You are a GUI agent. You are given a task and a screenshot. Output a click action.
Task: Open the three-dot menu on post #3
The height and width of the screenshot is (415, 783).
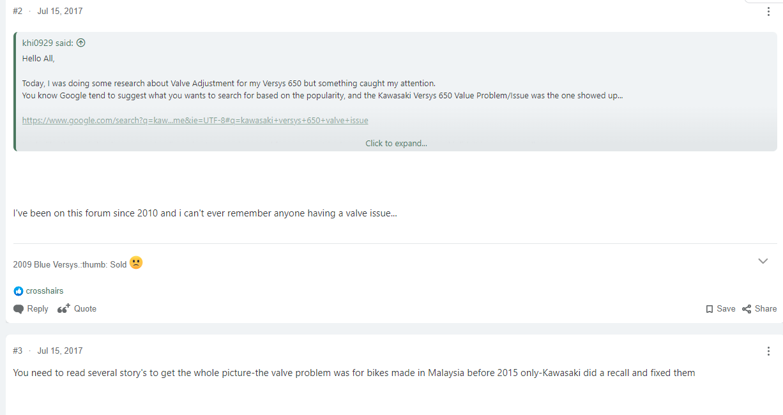pos(768,351)
